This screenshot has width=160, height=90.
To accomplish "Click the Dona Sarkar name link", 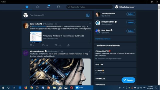I will pyautogui.click(x=35, y=24).
